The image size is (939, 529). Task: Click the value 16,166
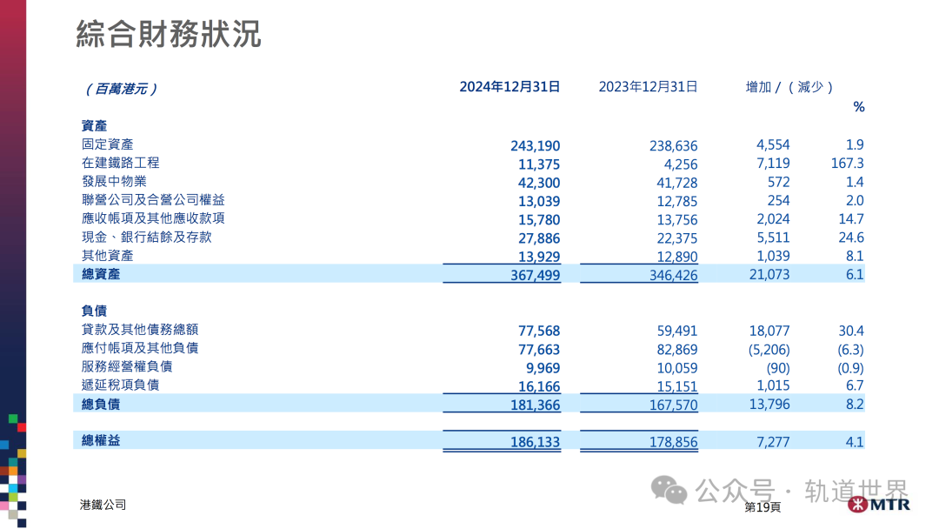(x=539, y=386)
